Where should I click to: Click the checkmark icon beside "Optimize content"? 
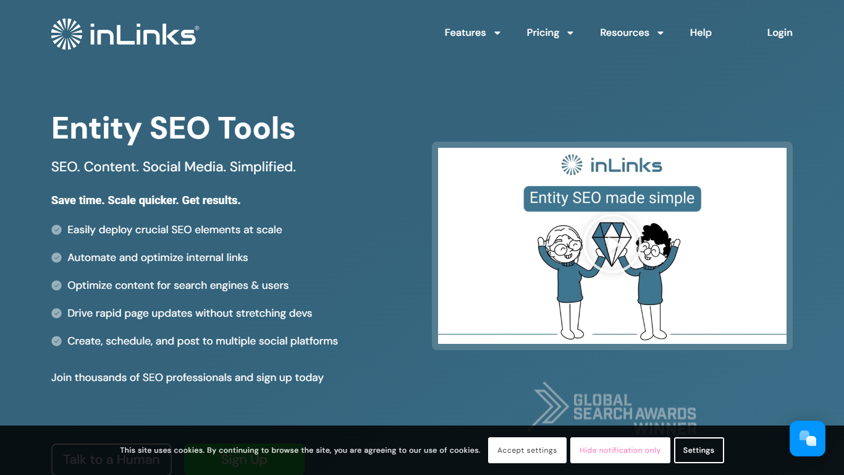pos(56,285)
